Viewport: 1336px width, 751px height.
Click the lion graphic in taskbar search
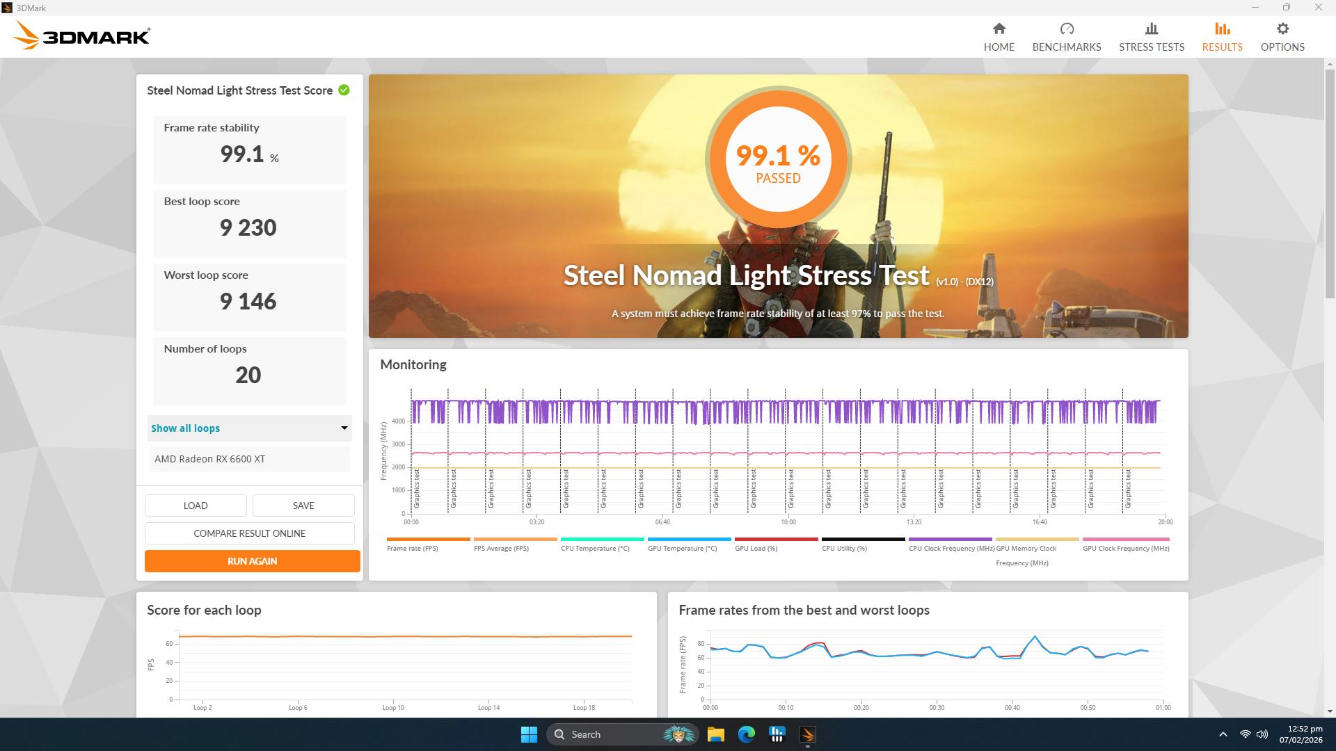pos(678,734)
